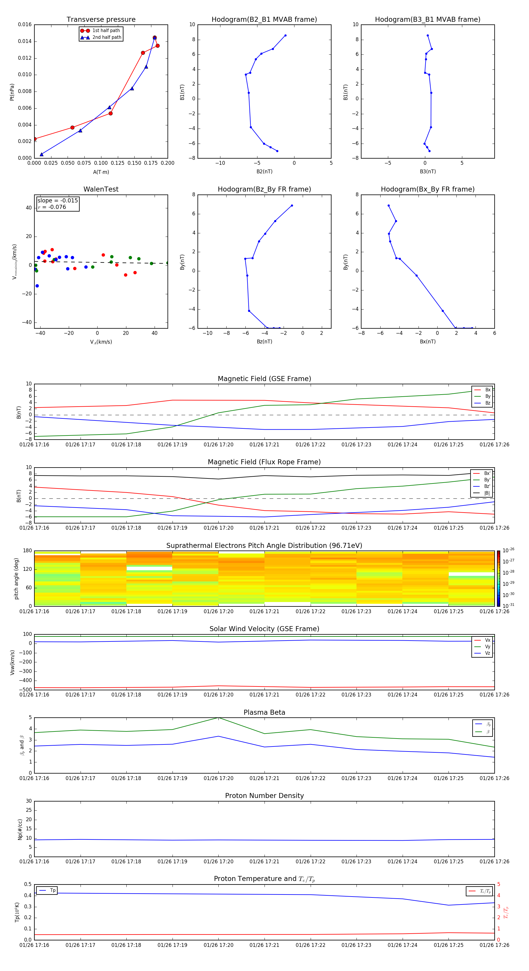Click the "1st half path" legend entry
This screenshot has width=529, height=971.
[100, 31]
